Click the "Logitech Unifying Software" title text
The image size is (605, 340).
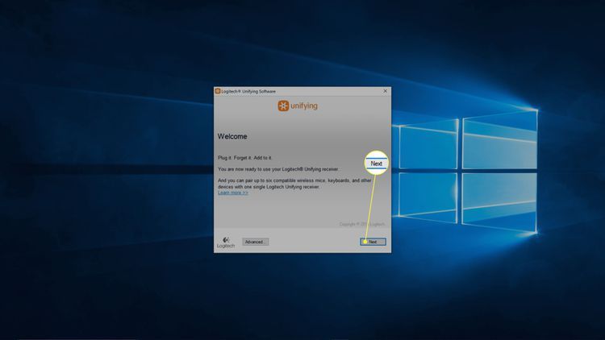point(248,91)
